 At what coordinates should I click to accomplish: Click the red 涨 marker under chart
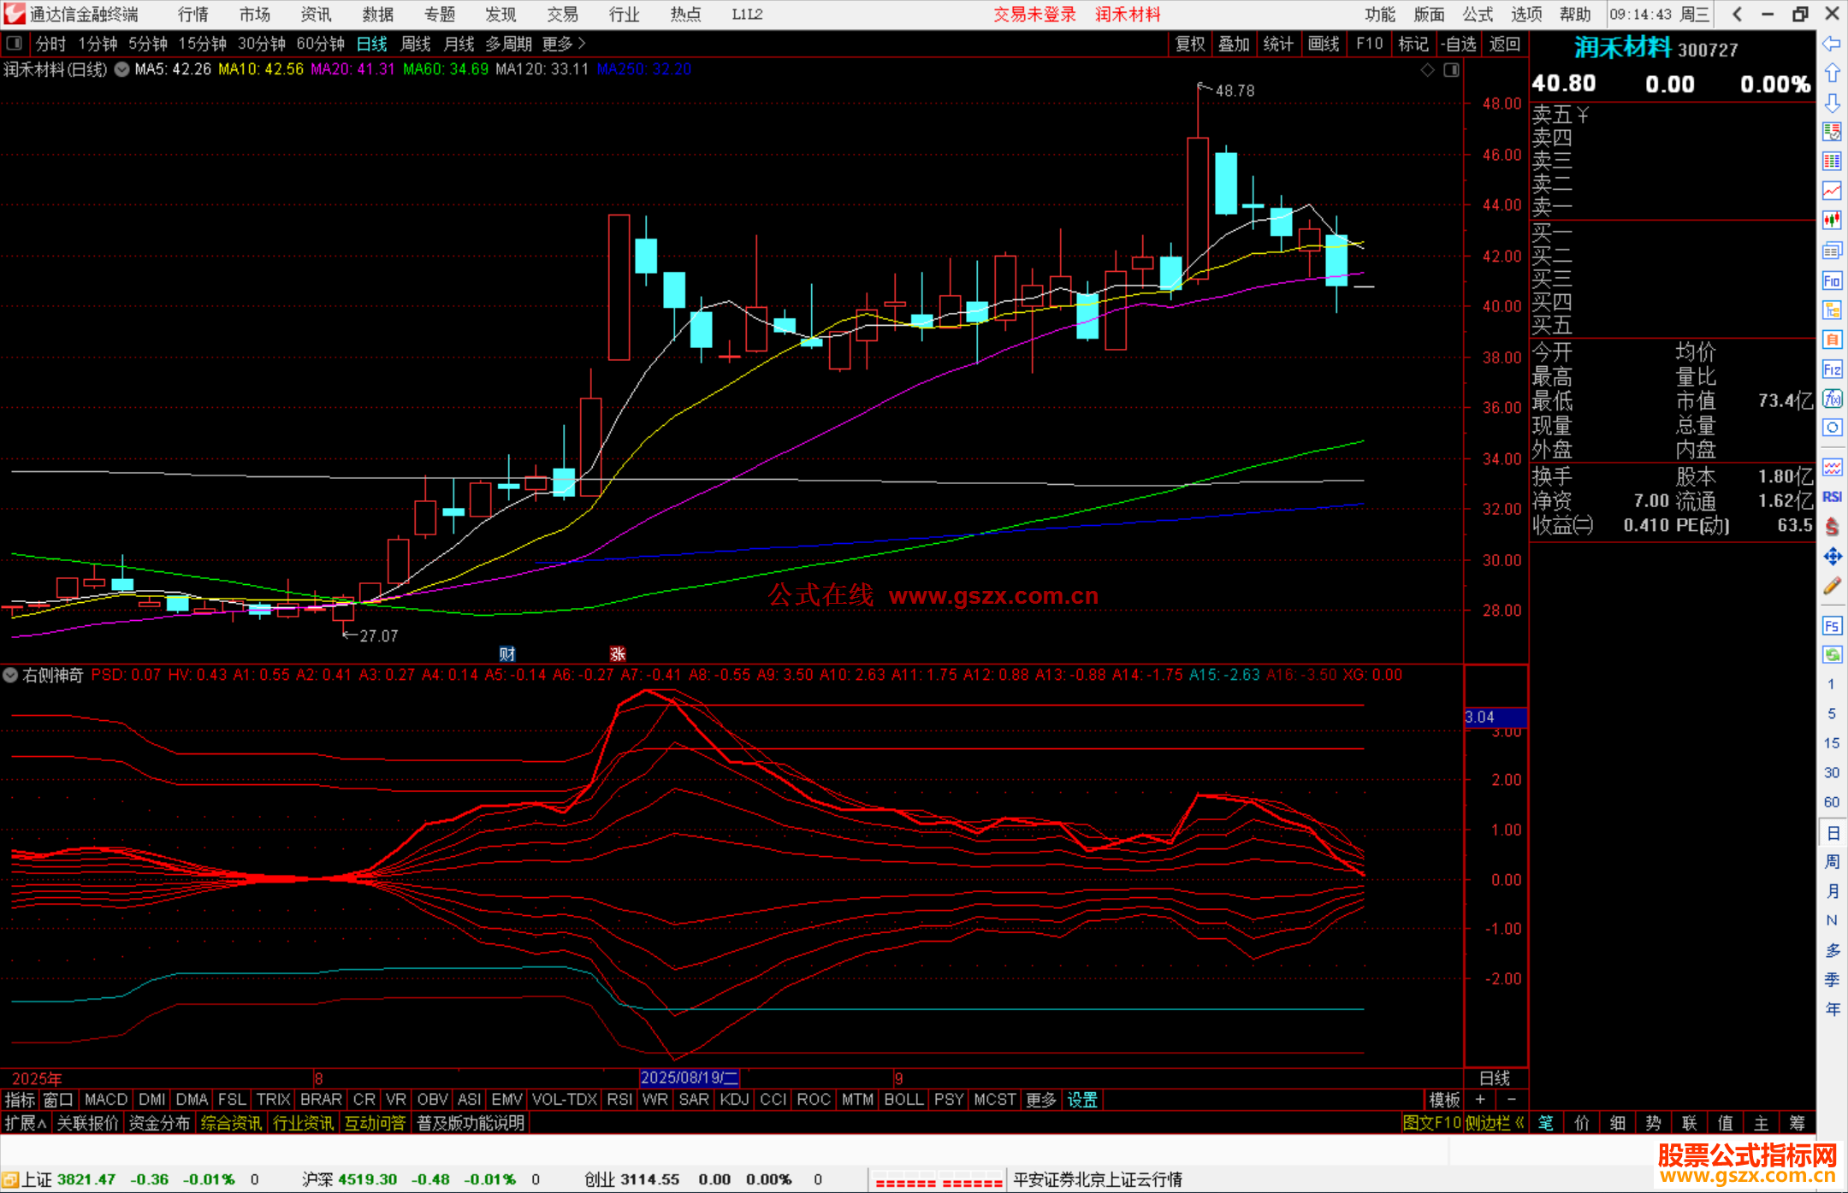point(618,654)
